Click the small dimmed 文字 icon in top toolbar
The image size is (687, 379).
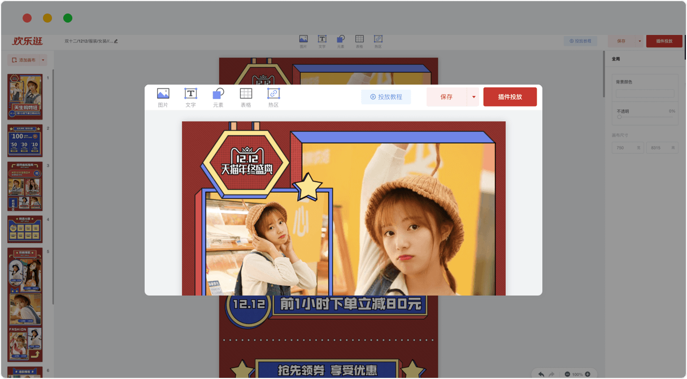point(322,41)
